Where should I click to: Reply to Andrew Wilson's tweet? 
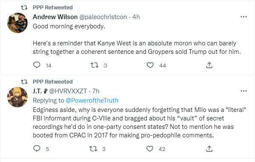tap(37, 65)
